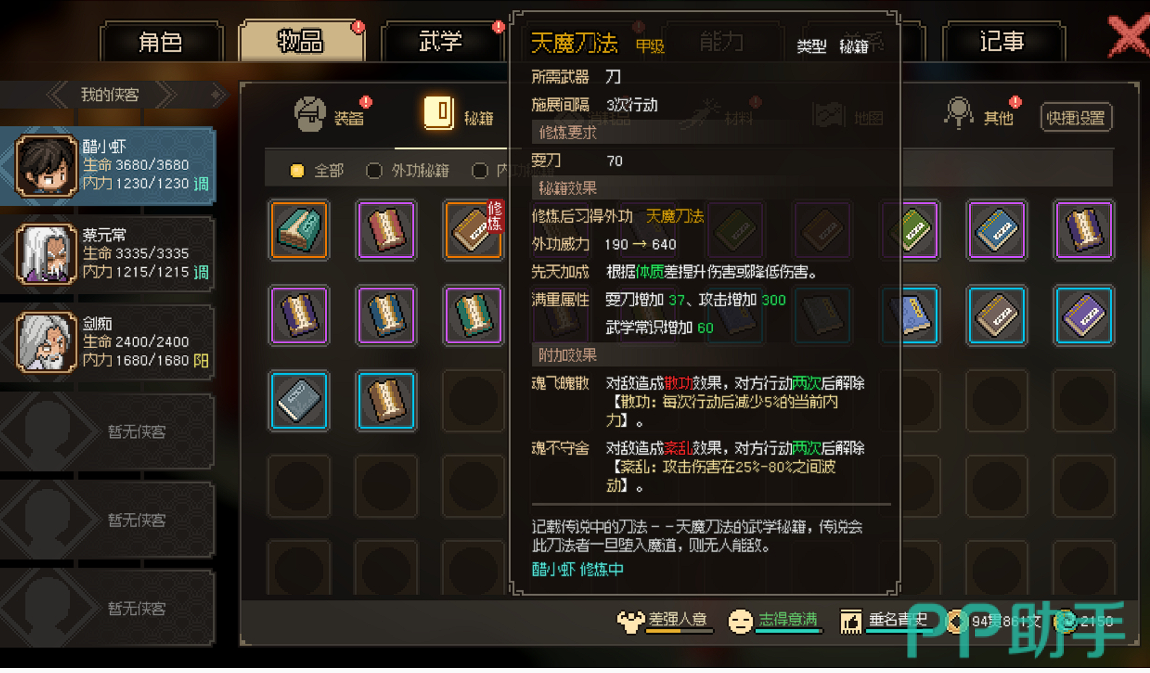
Task: Open the 快捷设置 button
Action: pyautogui.click(x=1076, y=118)
